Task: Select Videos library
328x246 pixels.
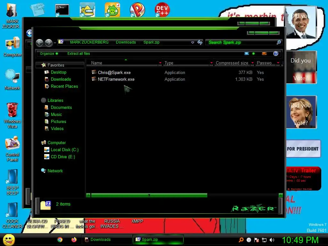Action: (x=57, y=128)
